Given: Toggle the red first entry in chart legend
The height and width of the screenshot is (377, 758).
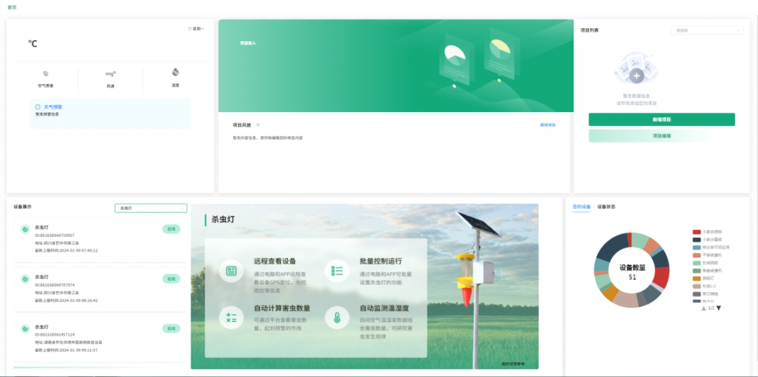Looking at the screenshot, I should tap(696, 231).
